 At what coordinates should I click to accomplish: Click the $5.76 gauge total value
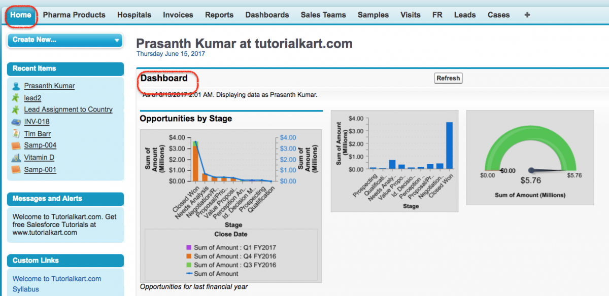[531, 180]
